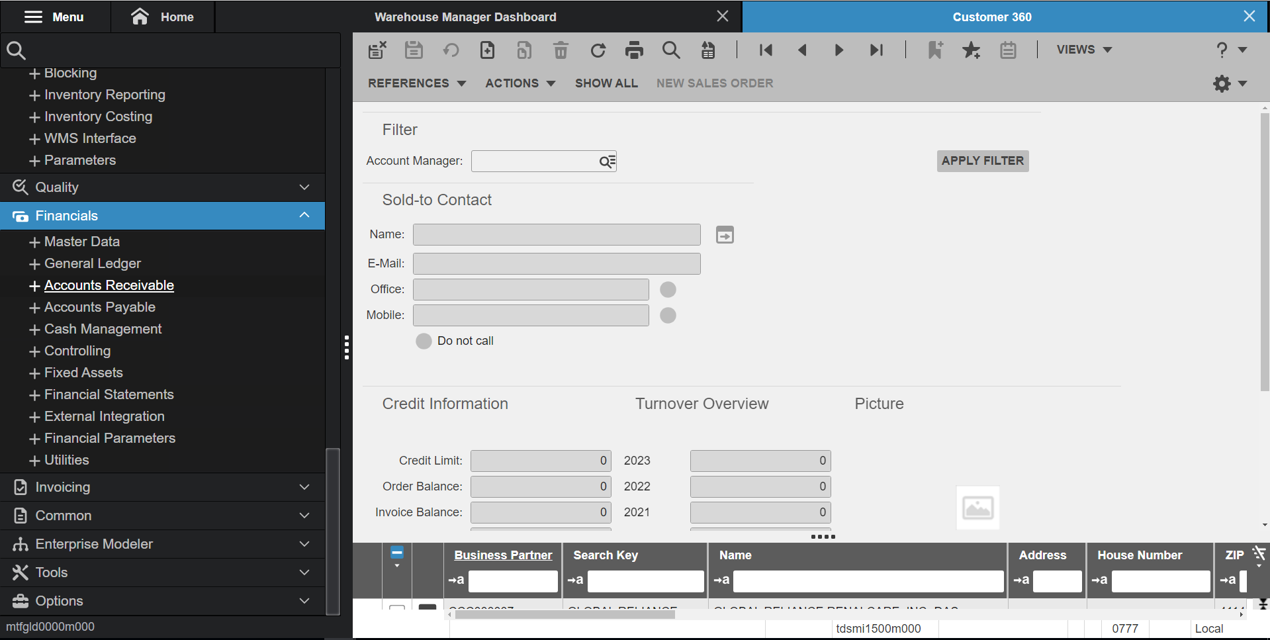This screenshot has height=640, width=1270.
Task: Refresh the session with the Refresh icon
Action: point(598,50)
